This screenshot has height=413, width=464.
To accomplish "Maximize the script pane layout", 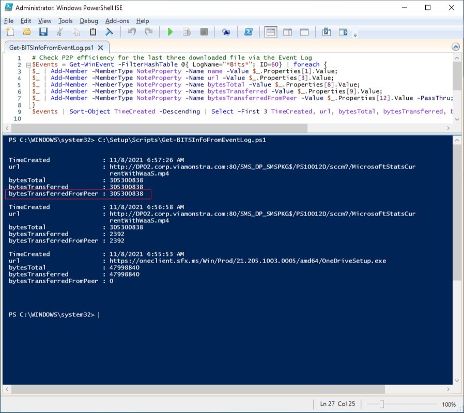I will click(304, 32).
